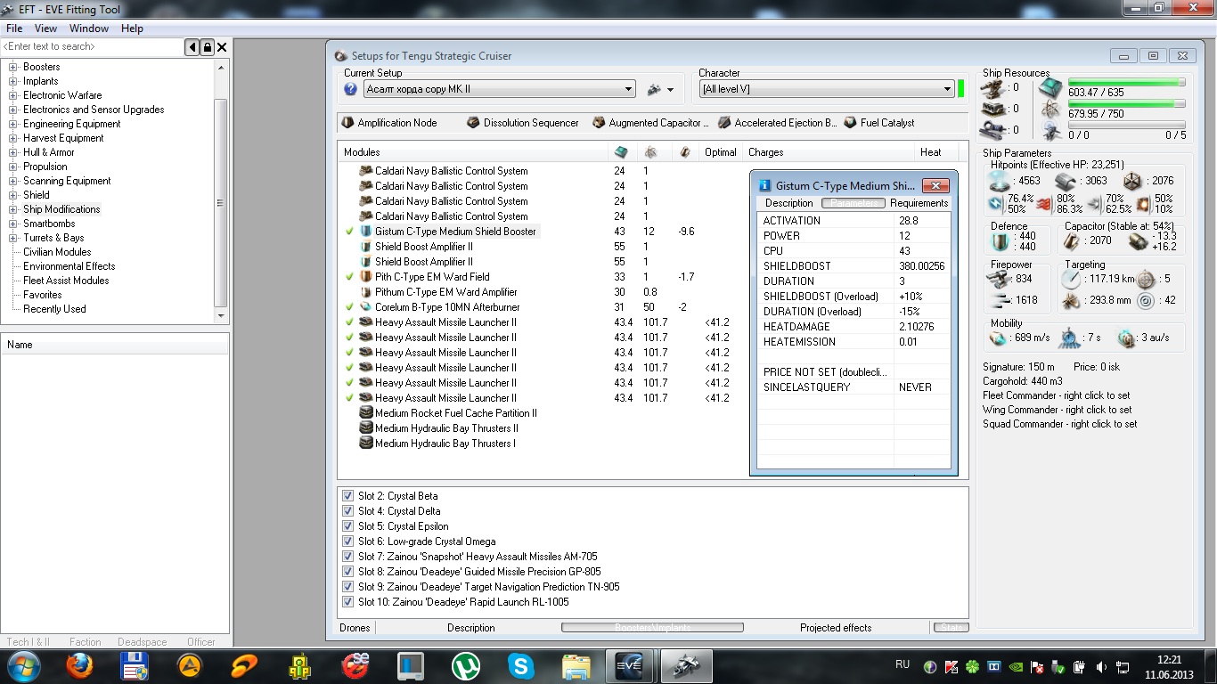Open the File menu
Image resolution: width=1217 pixels, height=684 pixels.
pyautogui.click(x=14, y=28)
